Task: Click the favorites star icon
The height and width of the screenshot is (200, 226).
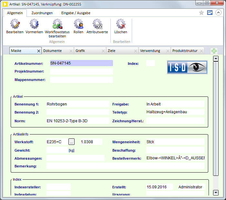Action: 201,13
